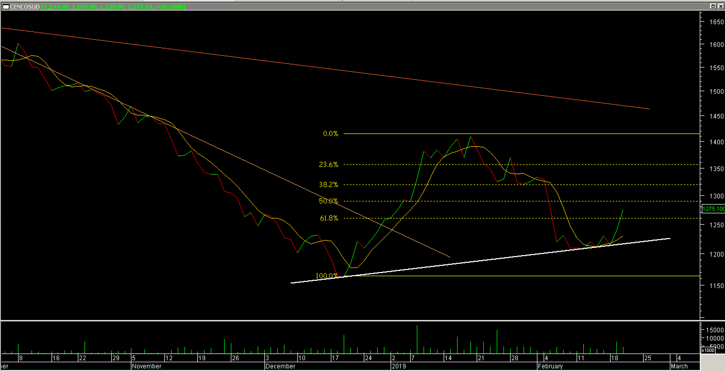Click the February month label
Screen dimensions: 725x371
point(550,366)
